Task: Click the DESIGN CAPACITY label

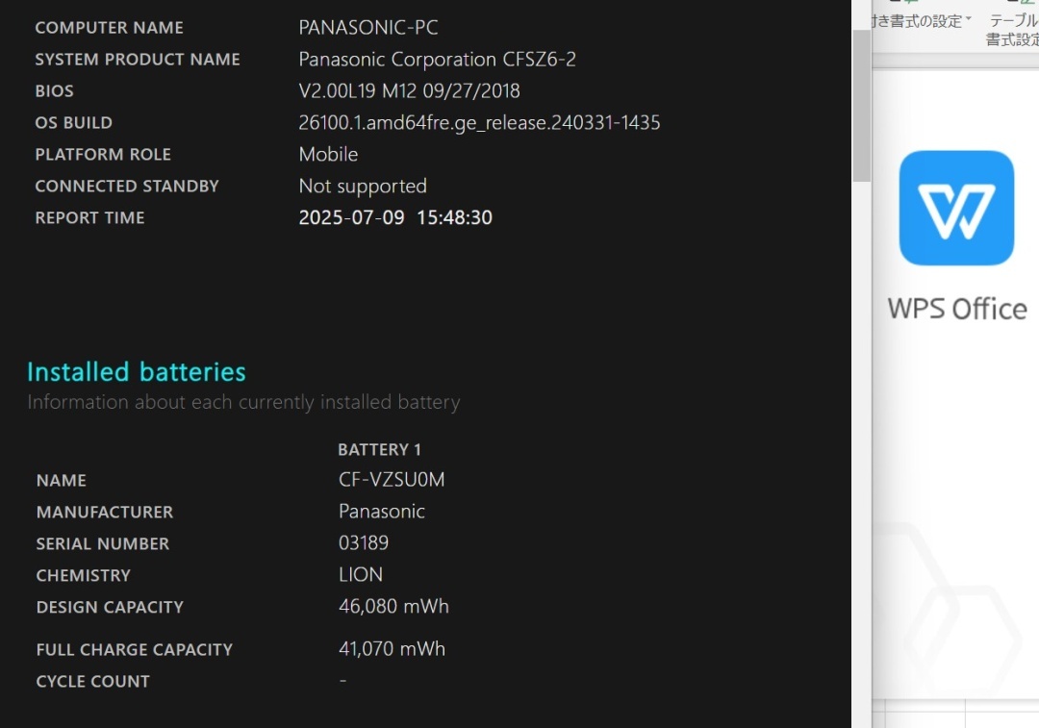Action: 110,608
